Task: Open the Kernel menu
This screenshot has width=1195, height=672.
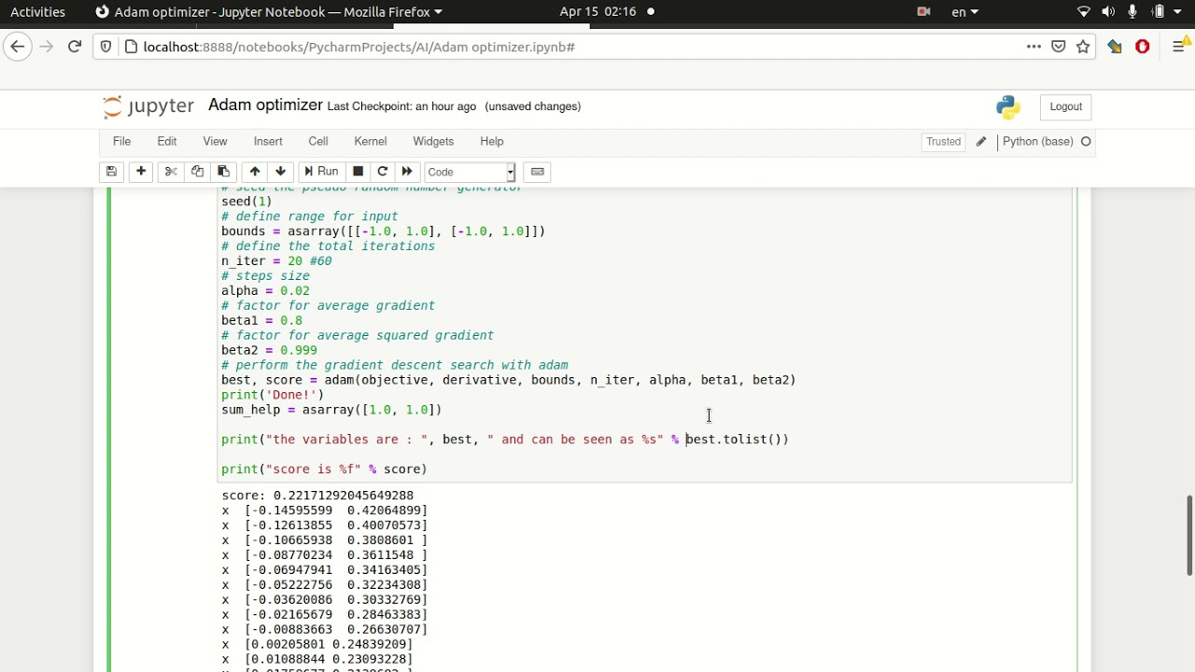Action: click(371, 142)
